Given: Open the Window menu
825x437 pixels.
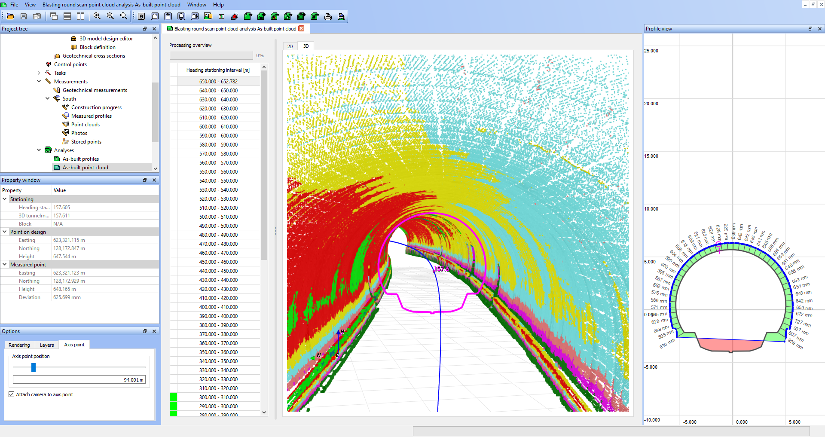Looking at the screenshot, I should point(197,5).
